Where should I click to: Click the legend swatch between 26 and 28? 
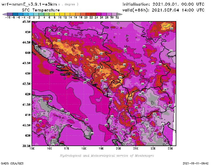(104, 14)
